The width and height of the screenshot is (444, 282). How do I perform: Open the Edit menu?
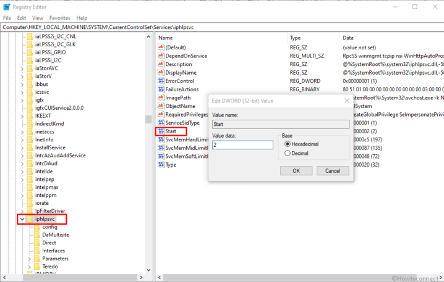[22, 18]
